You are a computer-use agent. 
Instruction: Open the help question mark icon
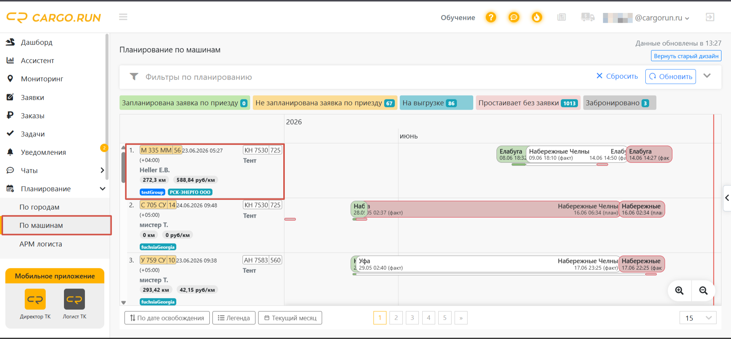(491, 18)
